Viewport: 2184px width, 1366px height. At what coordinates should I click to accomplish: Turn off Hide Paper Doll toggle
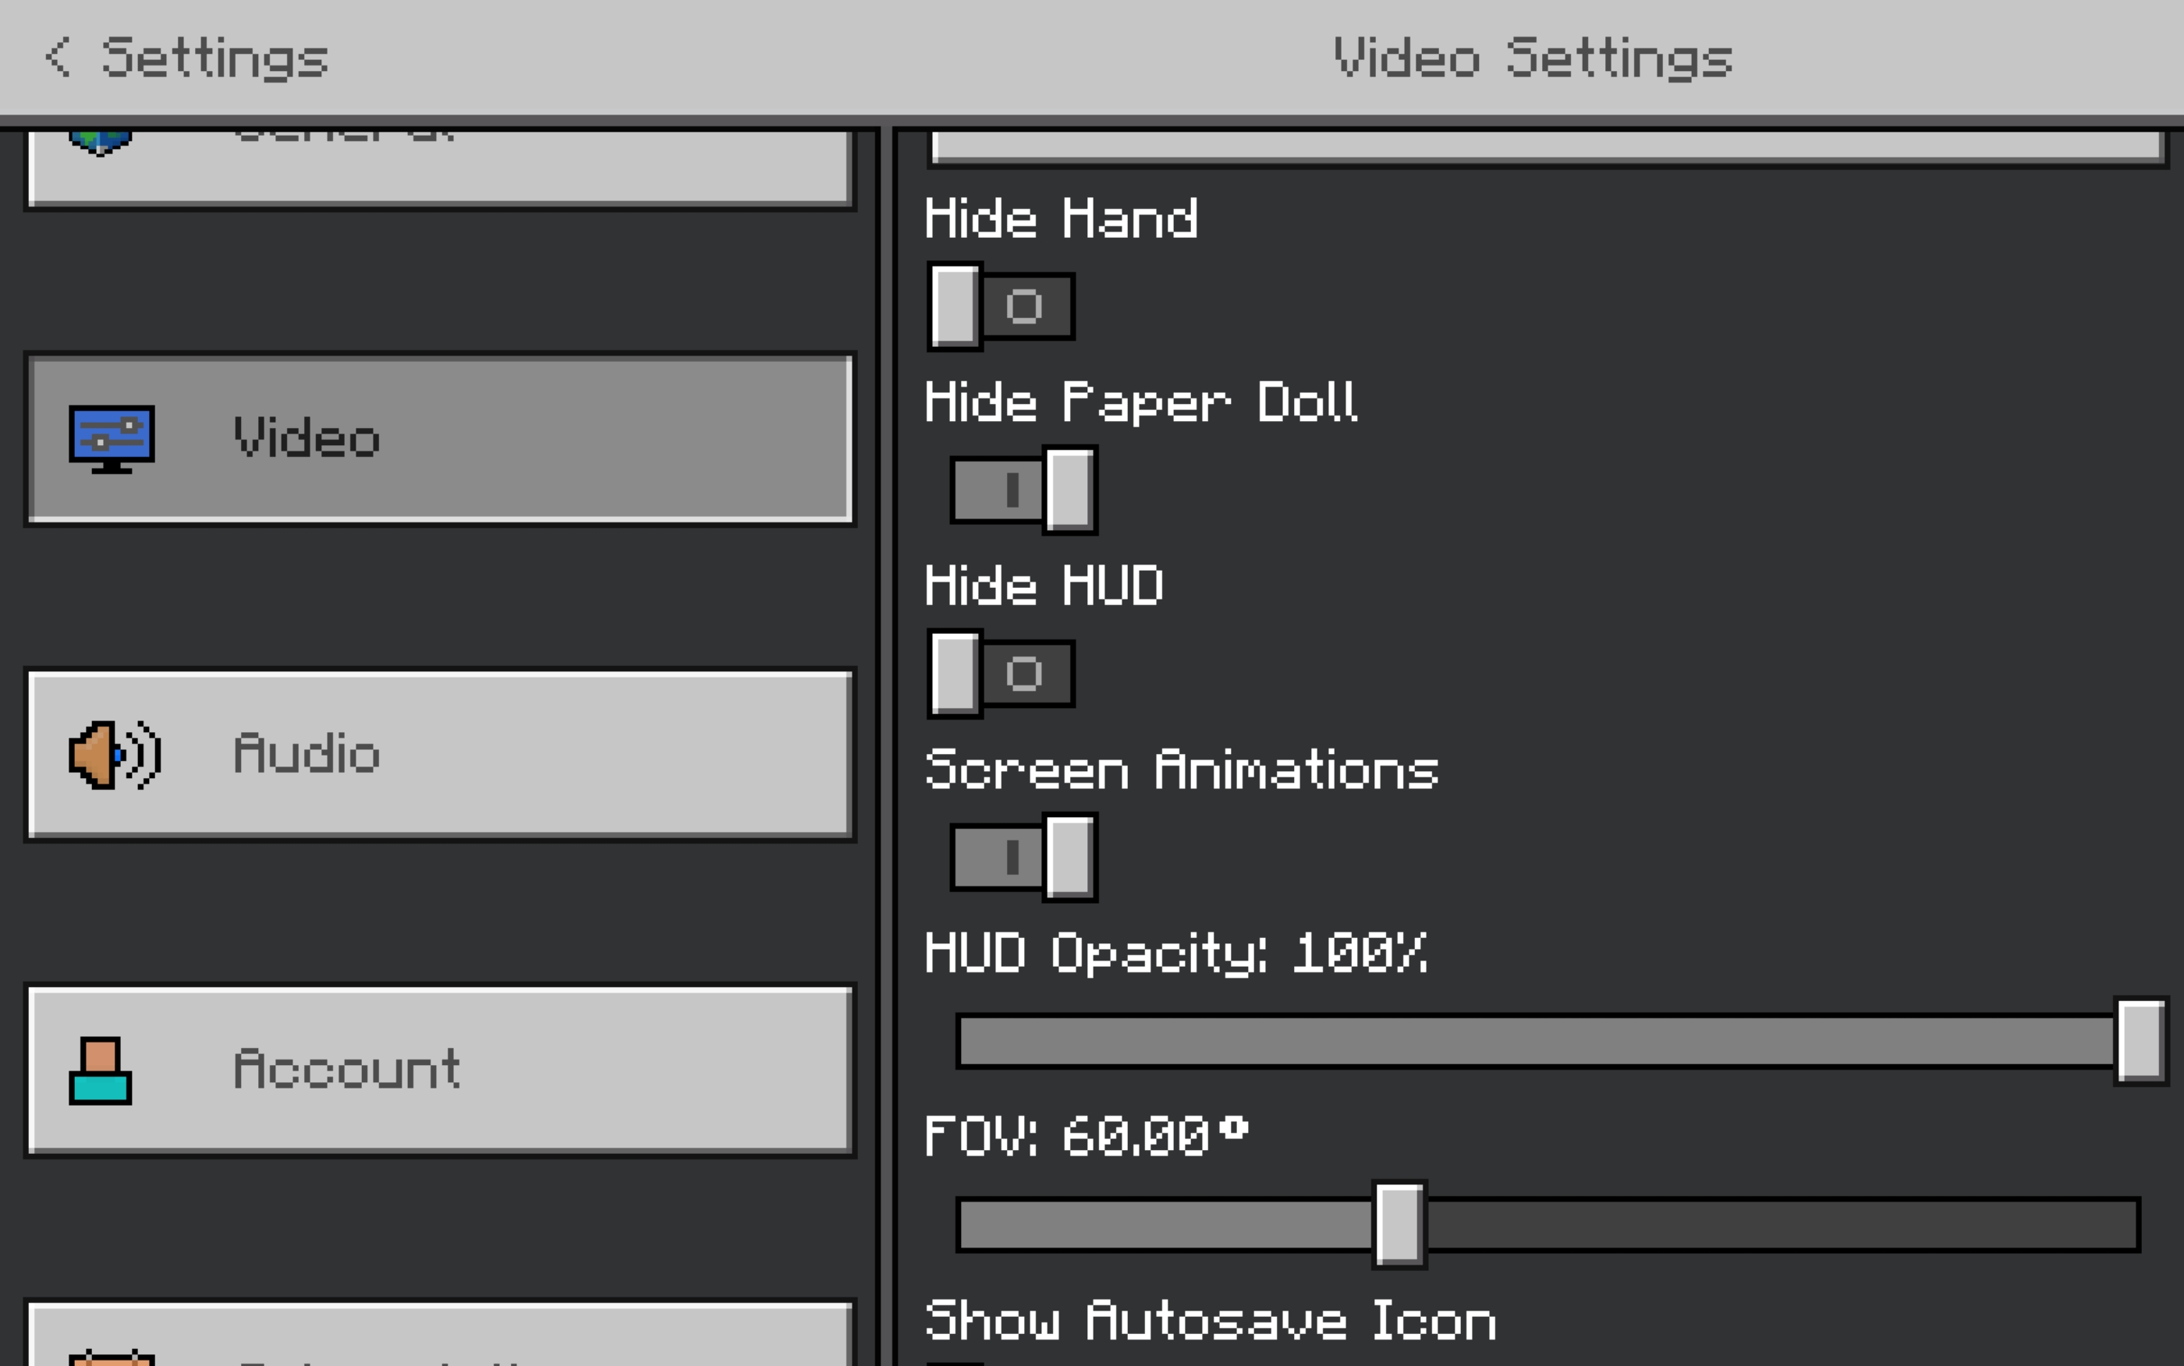coord(1024,490)
